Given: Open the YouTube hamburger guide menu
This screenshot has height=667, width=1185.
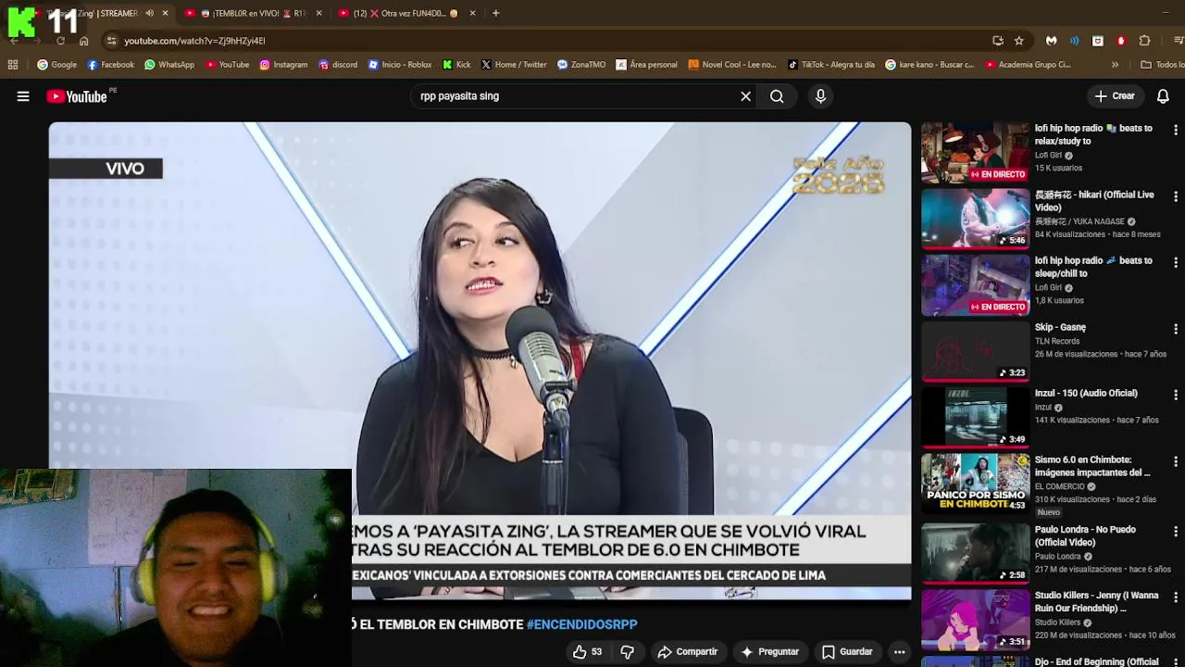Looking at the screenshot, I should pos(23,96).
